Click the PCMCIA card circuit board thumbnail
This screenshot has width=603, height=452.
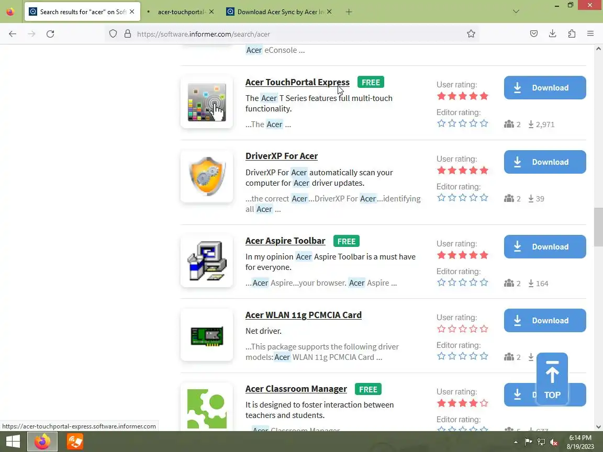coord(207,335)
